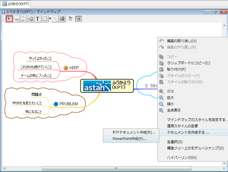Screen dimensions: 228x172
Task: Select 縮小 to zoom out
Action: coord(171,104)
